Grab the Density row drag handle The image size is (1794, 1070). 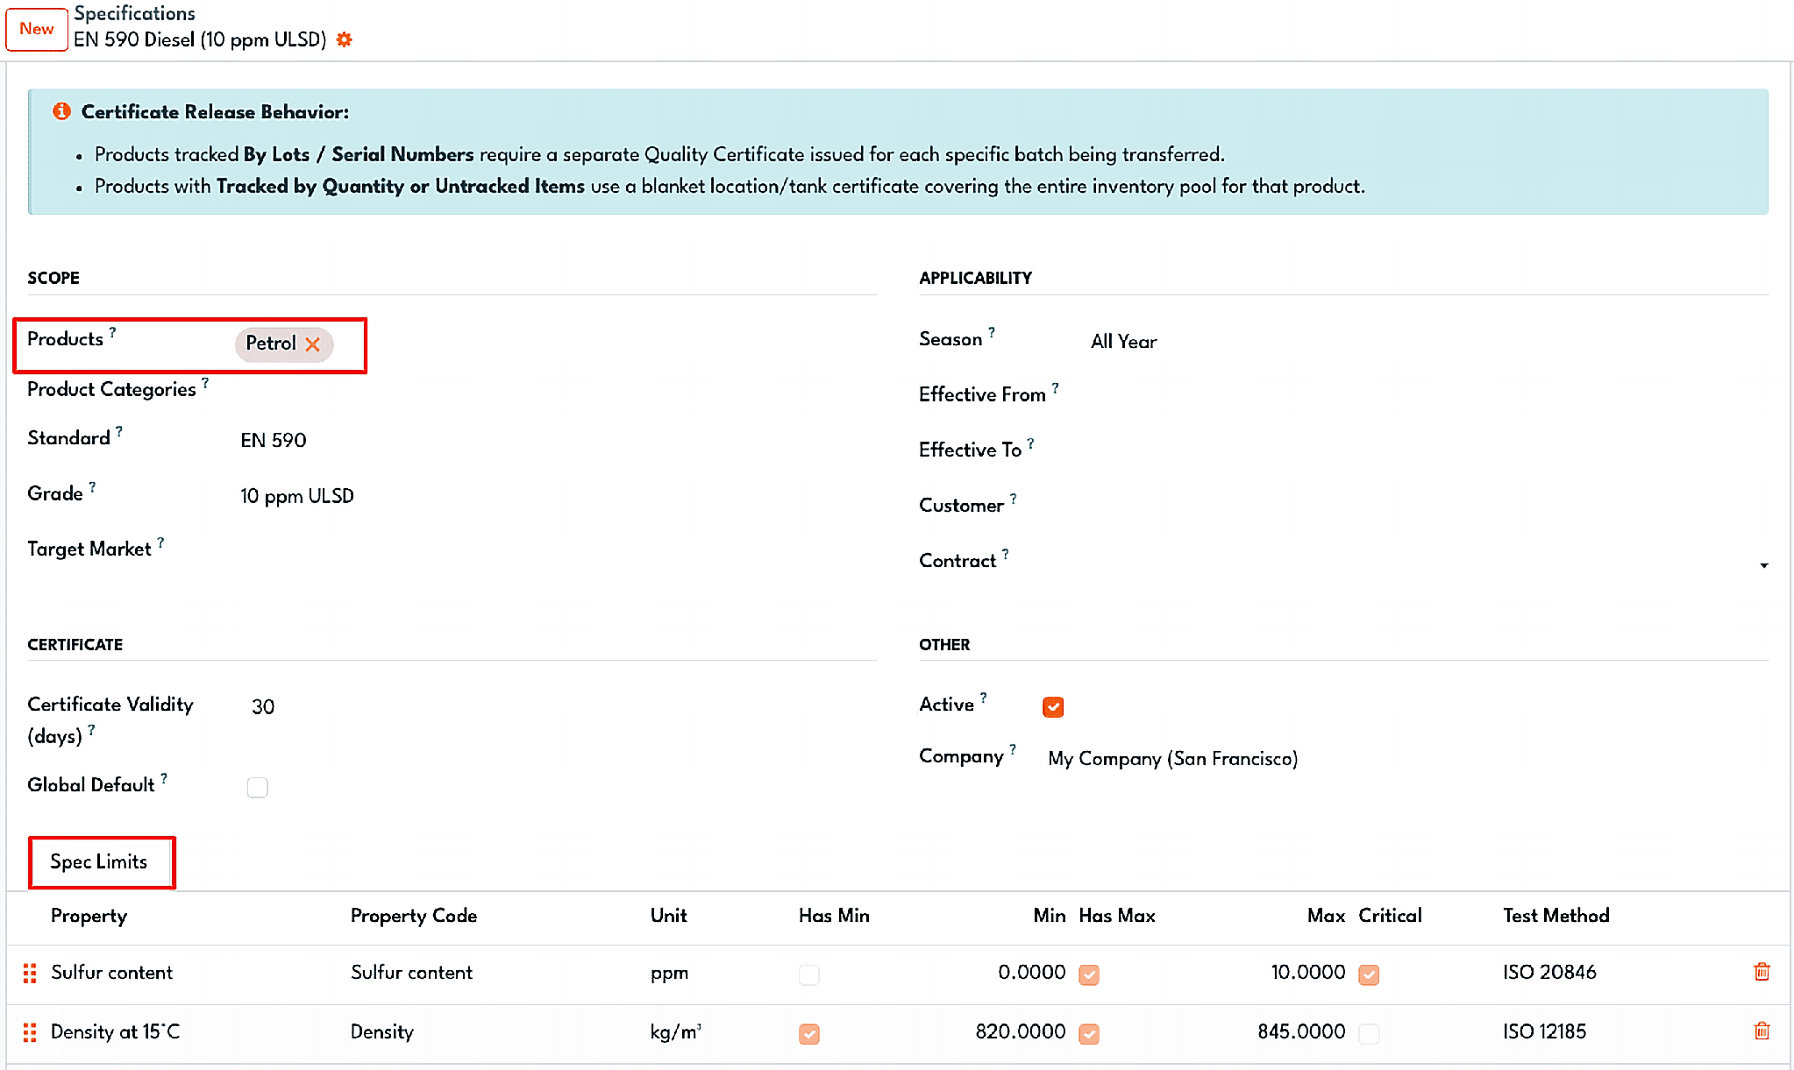(30, 1032)
